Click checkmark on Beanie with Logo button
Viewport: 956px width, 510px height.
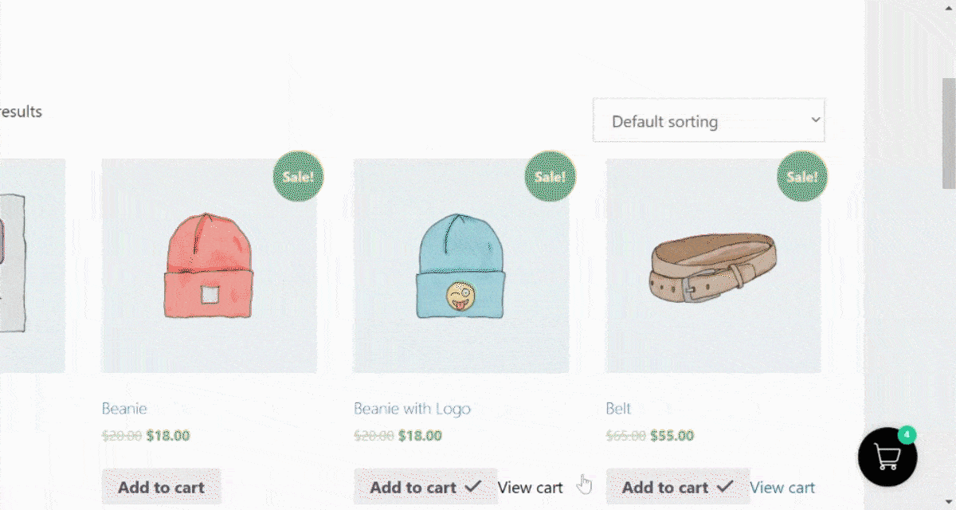coord(472,486)
